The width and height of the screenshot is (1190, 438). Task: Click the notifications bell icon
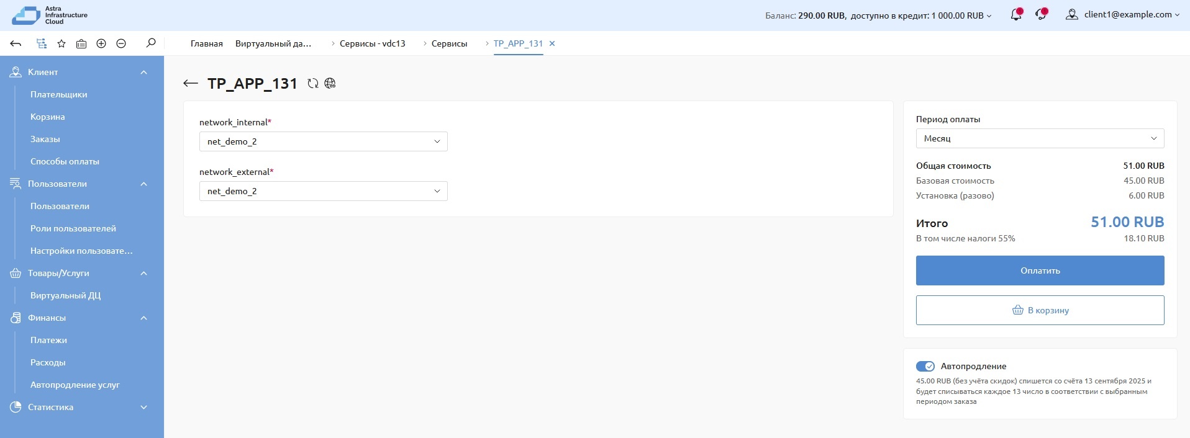point(1015,15)
